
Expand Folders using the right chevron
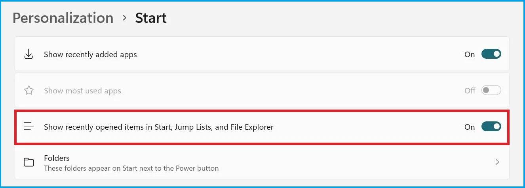pyautogui.click(x=497, y=162)
